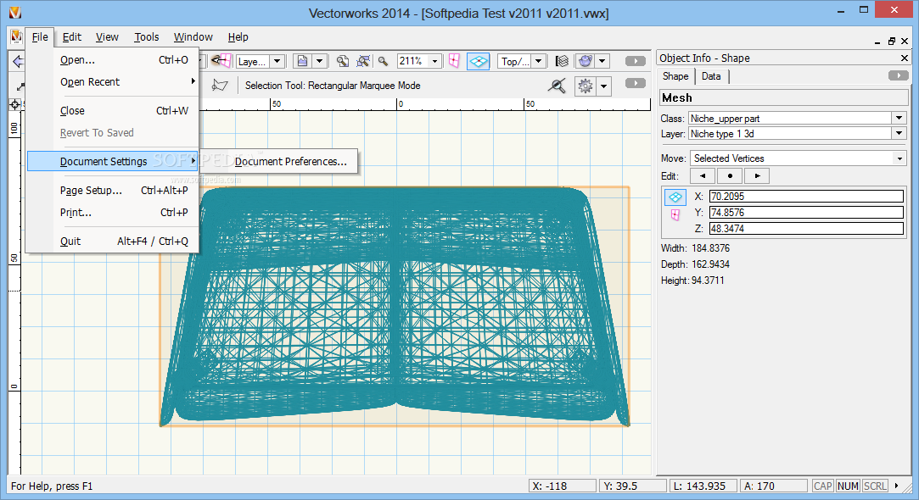Click the status bar X: -118 field

563,486
